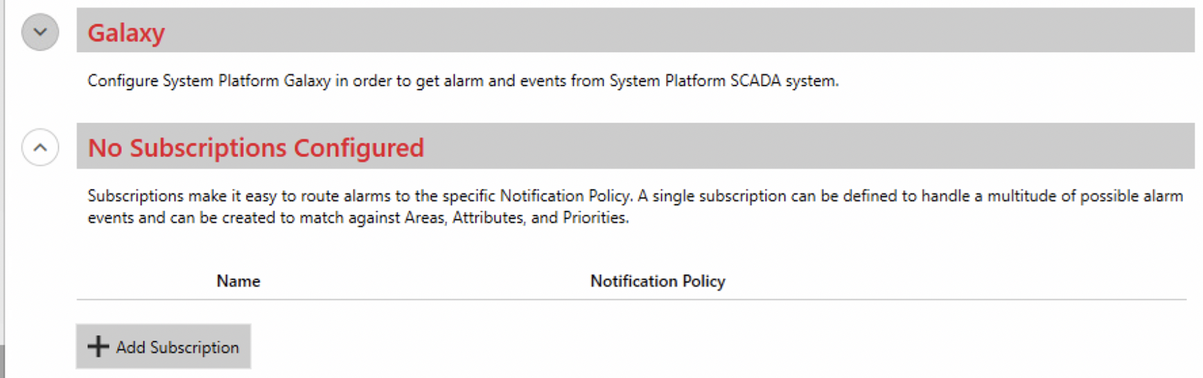Click the words 'System Platform SCADA system'
This screenshot has width=1203, height=378.
click(x=724, y=81)
